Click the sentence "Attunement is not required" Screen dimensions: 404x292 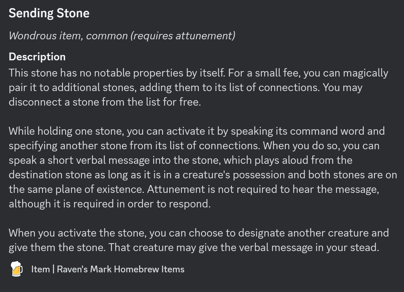point(213,189)
